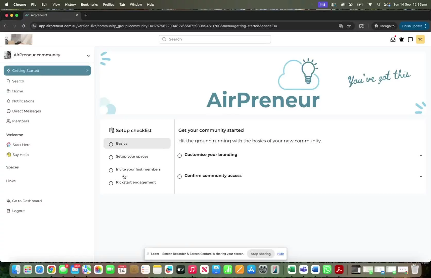Open Apple TV from the Dock
431x278 pixels.
[181, 270]
